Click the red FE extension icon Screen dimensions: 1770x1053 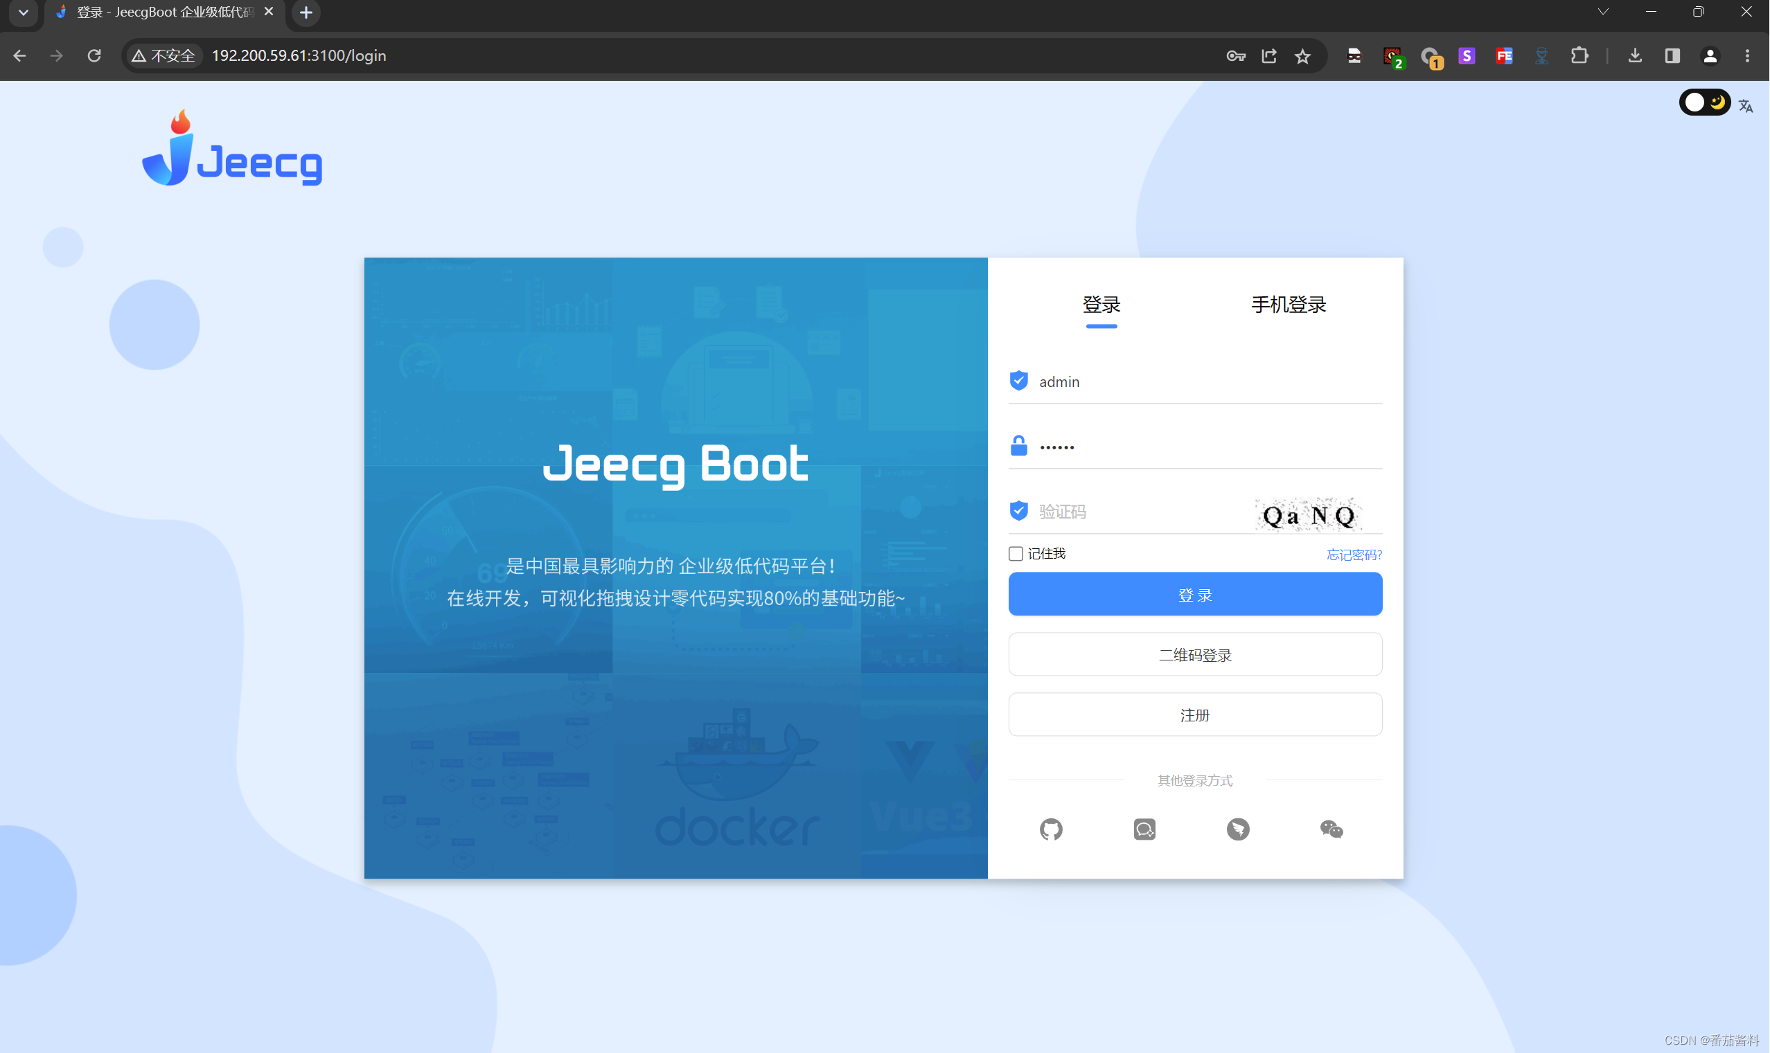coord(1504,55)
